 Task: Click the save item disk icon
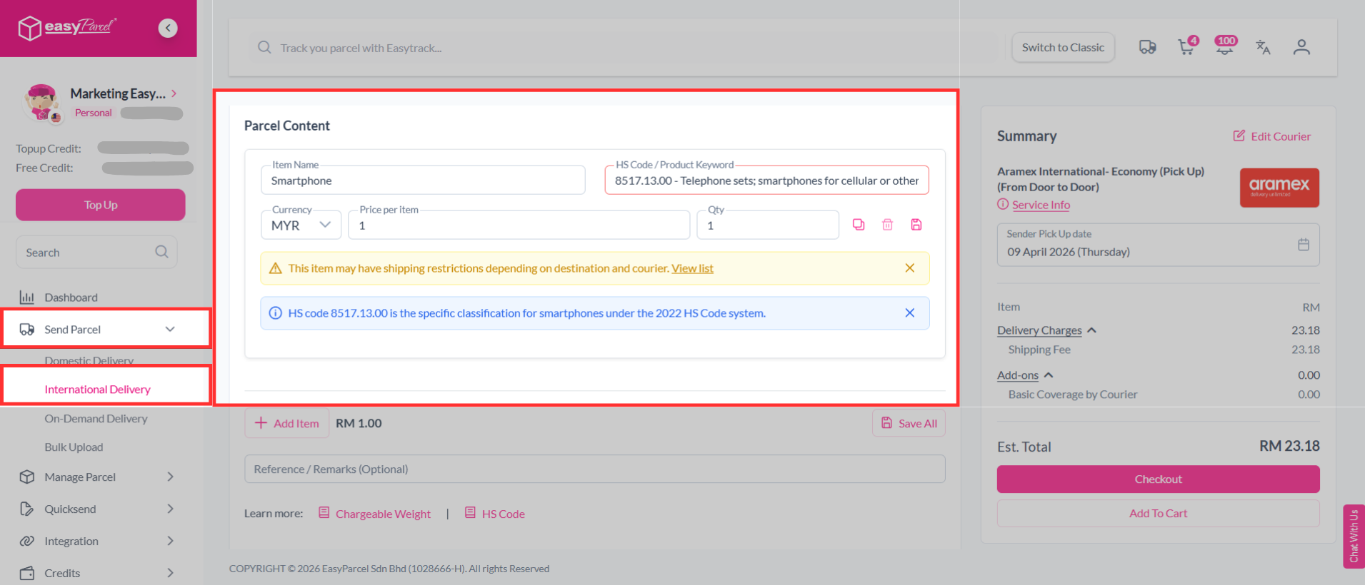[916, 225]
